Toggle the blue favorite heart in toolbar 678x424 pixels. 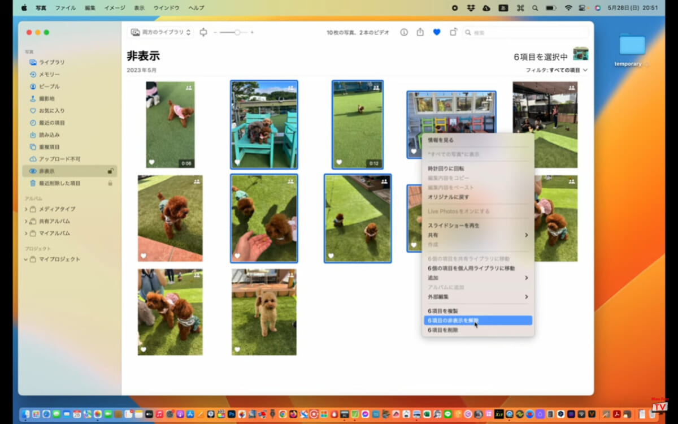[x=437, y=32]
